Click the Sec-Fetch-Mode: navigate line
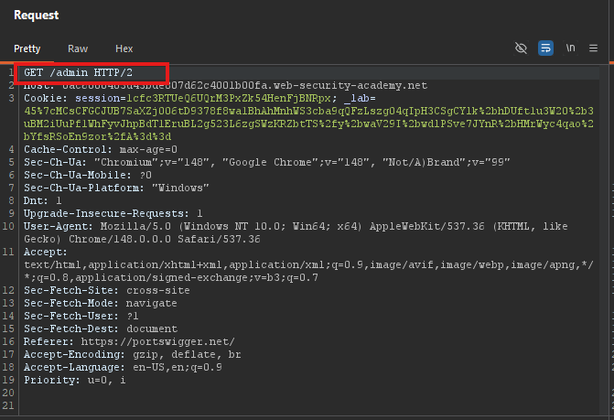This screenshot has height=420, width=614. pos(101,304)
